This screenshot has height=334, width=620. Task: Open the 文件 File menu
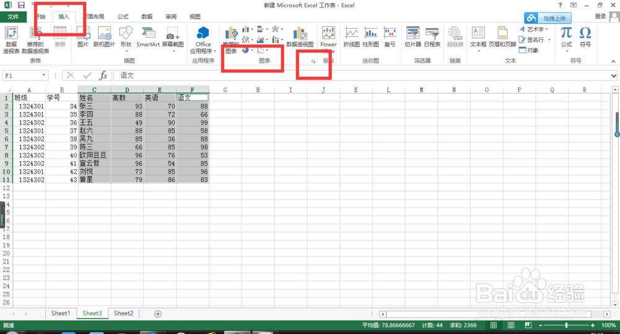click(x=13, y=17)
